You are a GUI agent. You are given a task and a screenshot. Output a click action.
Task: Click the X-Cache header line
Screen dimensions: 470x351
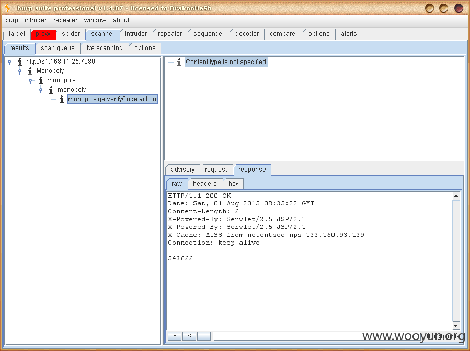266,235
